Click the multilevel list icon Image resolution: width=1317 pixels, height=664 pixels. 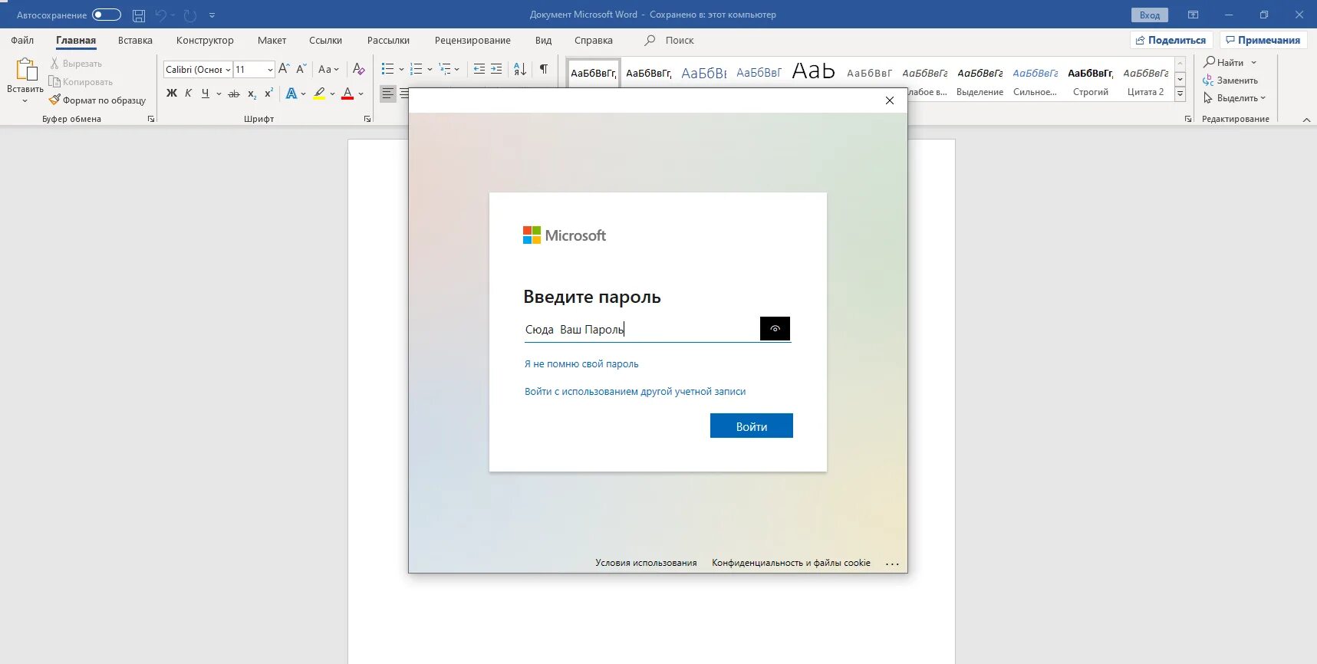pyautogui.click(x=445, y=69)
